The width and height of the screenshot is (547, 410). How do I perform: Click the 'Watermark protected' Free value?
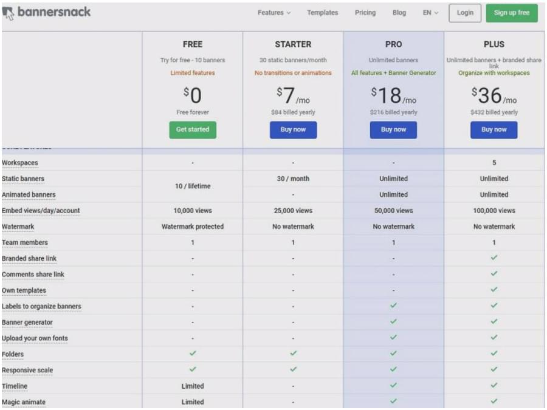click(193, 227)
